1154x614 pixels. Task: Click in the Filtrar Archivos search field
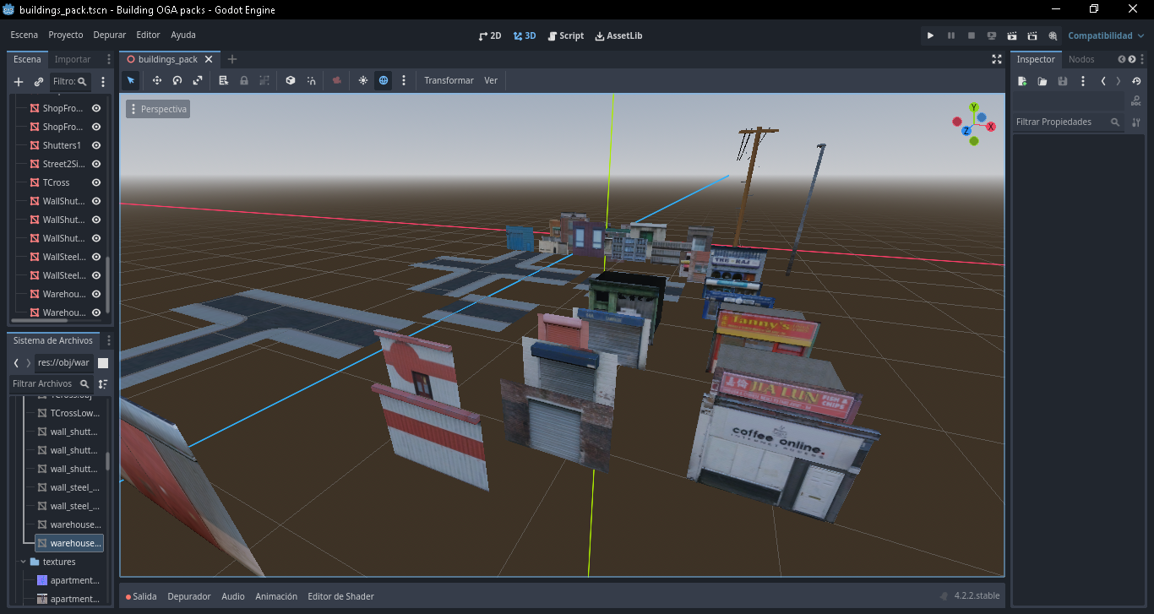pos(51,383)
